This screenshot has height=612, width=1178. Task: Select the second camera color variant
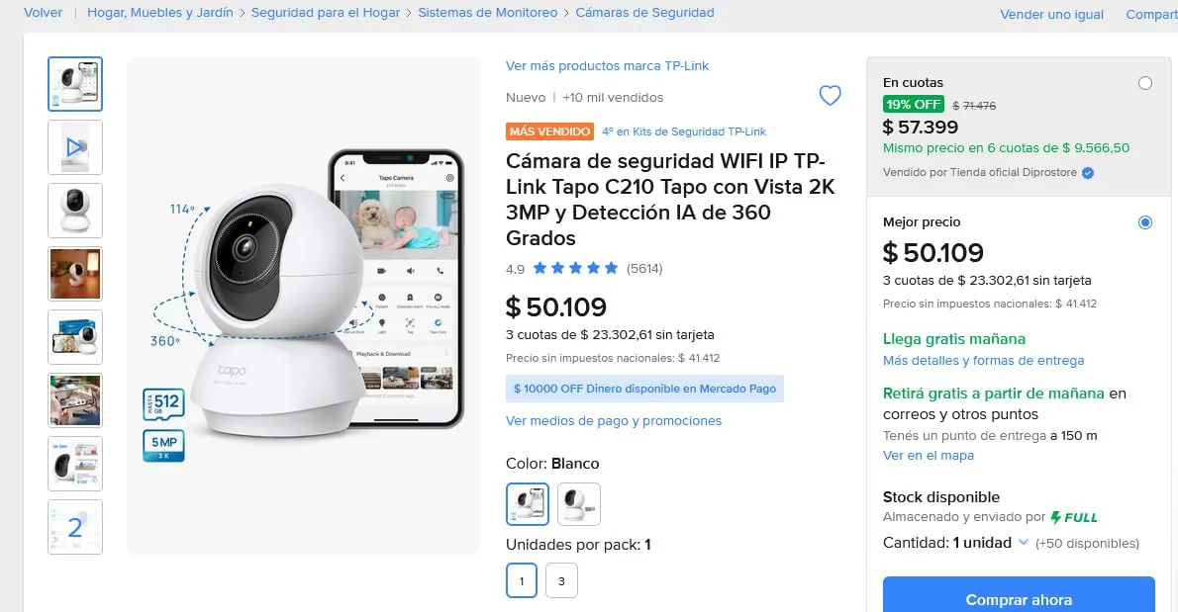[x=578, y=504]
